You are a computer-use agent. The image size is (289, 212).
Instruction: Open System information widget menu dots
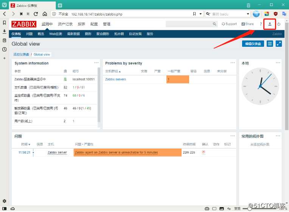[x=96, y=63]
